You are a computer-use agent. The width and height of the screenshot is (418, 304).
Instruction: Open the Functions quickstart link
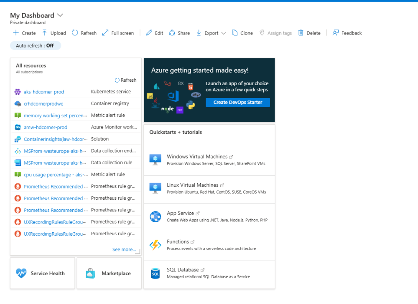[178, 241]
